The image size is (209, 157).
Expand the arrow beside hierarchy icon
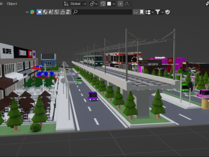click(152, 12)
